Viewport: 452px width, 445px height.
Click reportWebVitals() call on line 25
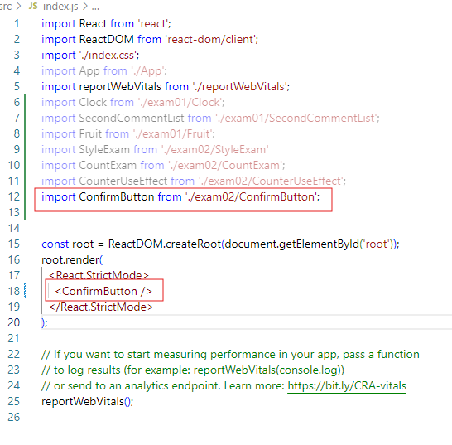coord(88,402)
